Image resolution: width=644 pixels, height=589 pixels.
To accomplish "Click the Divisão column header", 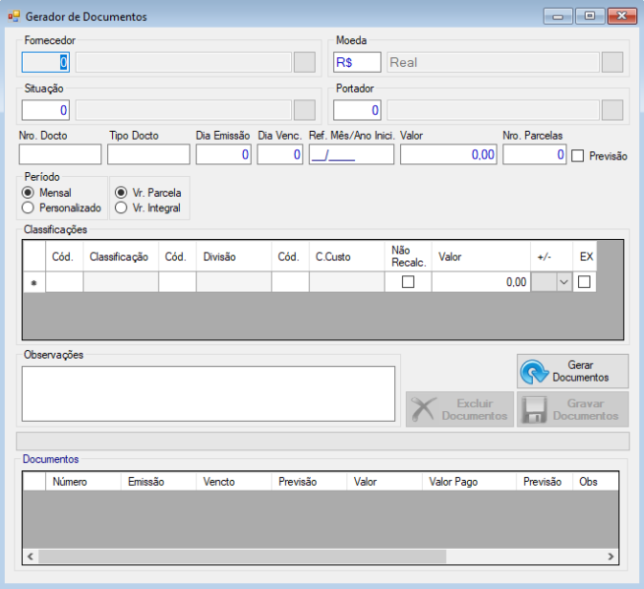I will point(234,257).
